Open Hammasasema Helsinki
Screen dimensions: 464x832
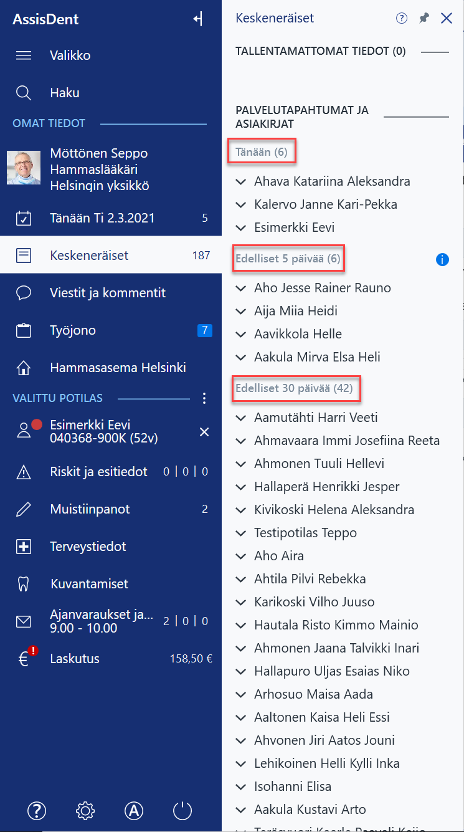coord(111,368)
